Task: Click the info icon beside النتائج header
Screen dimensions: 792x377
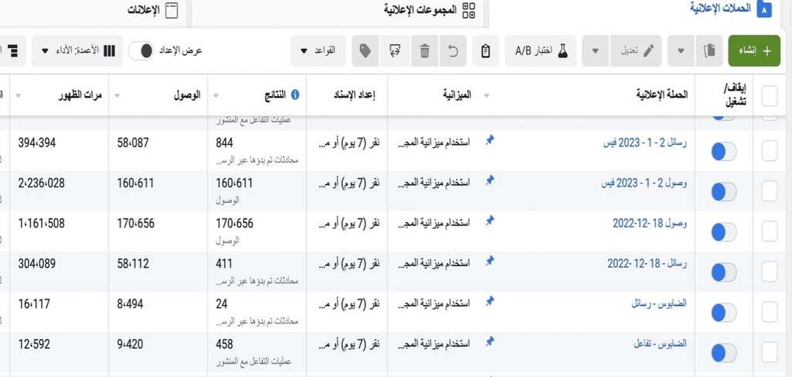Action: (295, 95)
